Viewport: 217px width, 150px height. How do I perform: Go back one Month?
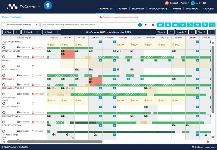(28, 32)
